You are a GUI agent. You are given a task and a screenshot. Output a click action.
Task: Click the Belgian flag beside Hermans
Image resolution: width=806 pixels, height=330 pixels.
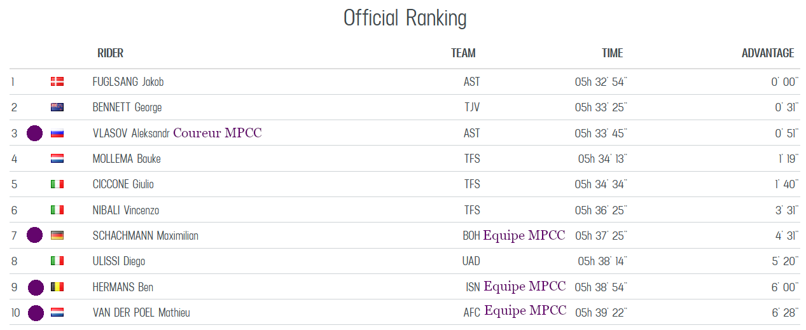point(57,287)
